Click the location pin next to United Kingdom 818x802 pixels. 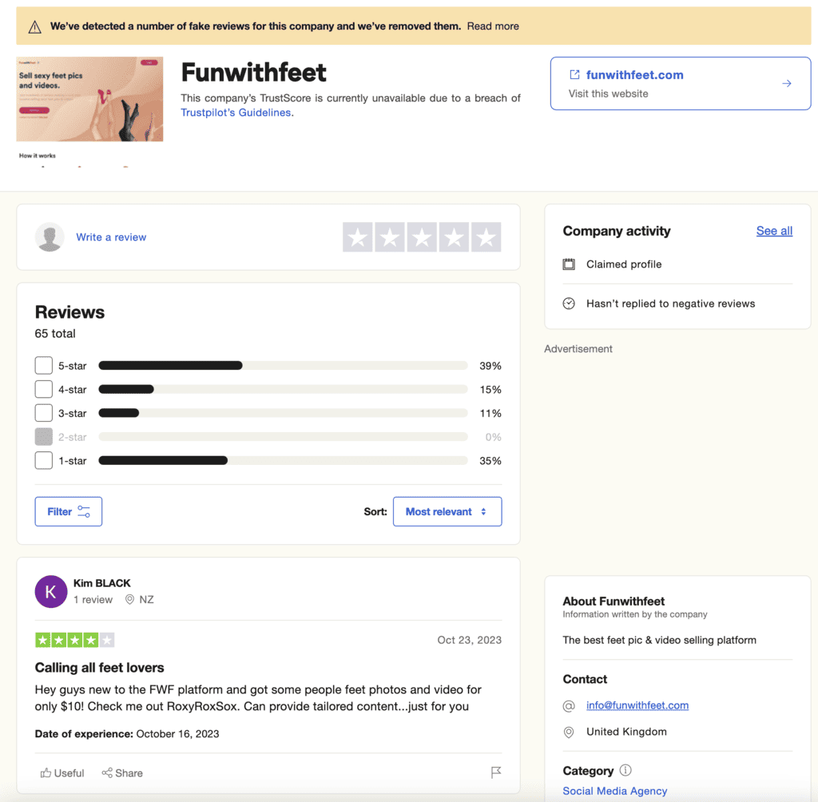coord(569,732)
